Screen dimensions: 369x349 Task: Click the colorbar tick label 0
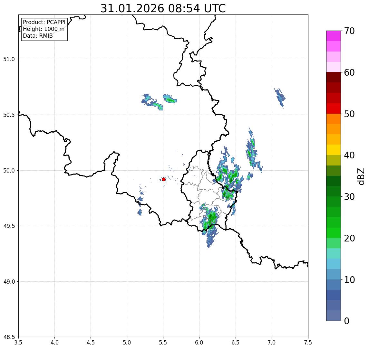[347, 321]
